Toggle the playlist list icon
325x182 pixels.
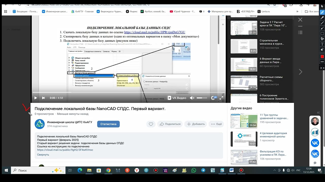300,33
